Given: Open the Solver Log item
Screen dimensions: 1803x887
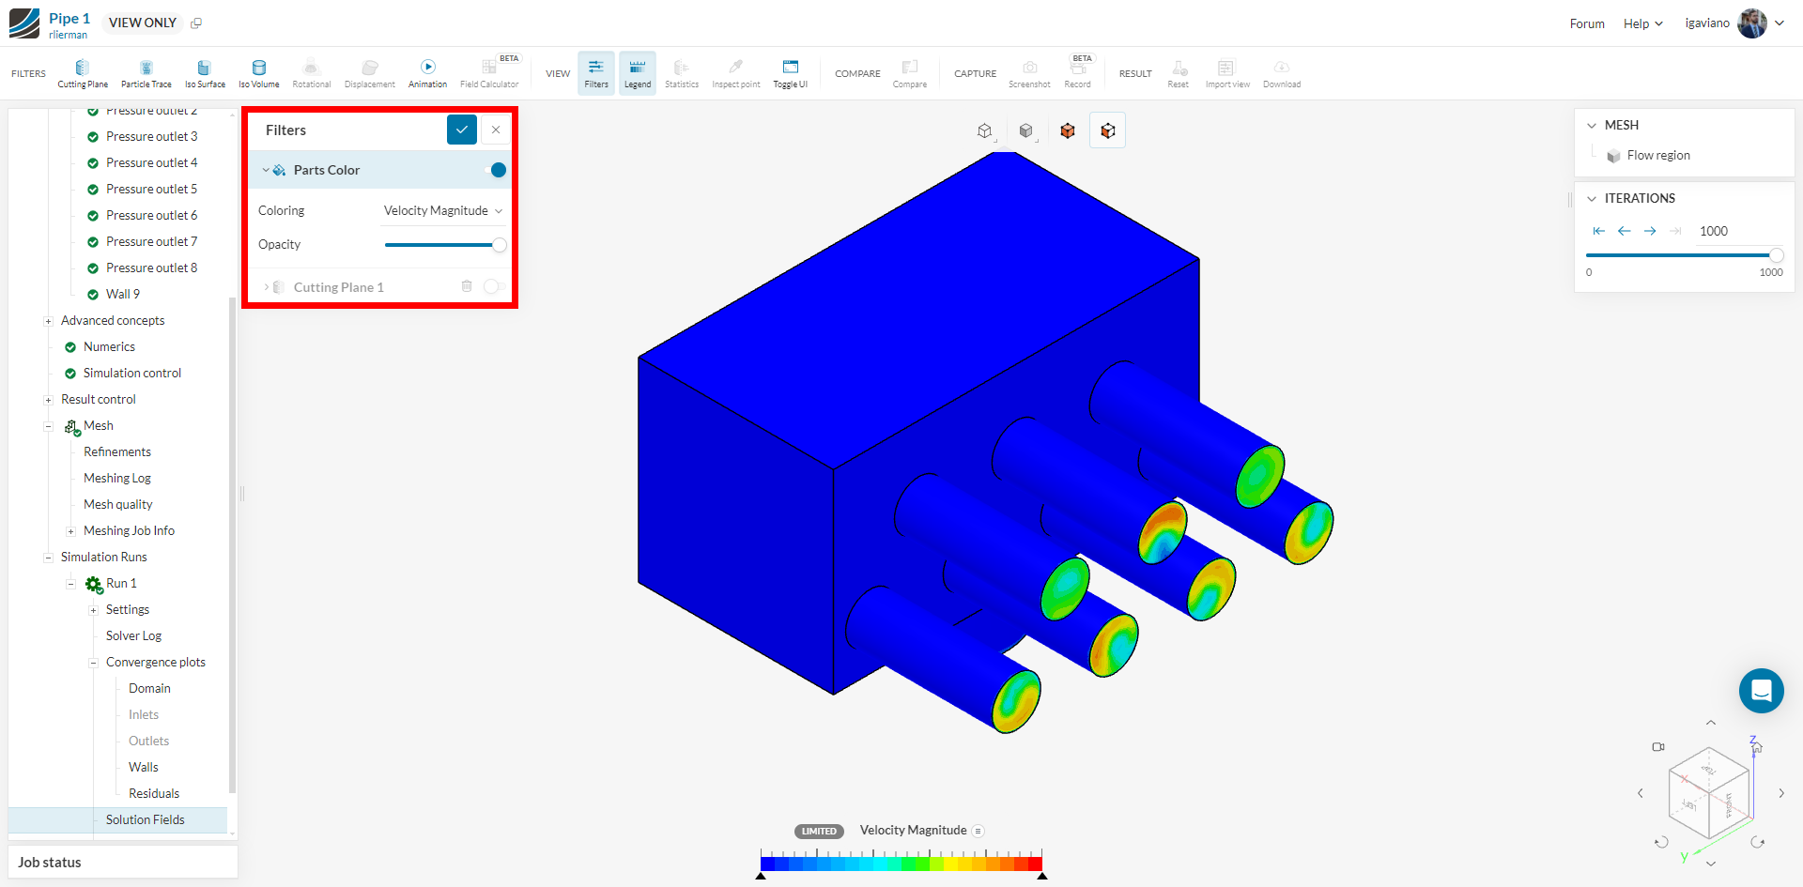Looking at the screenshot, I should coord(134,635).
